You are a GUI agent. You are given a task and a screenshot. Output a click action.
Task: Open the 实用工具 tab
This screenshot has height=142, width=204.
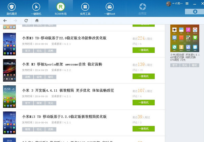click(85, 9)
